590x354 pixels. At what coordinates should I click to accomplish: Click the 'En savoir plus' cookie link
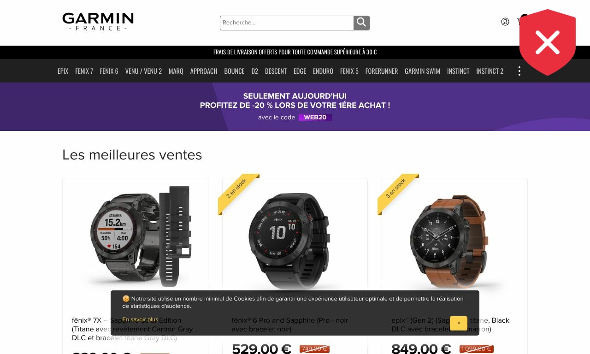pos(140,319)
